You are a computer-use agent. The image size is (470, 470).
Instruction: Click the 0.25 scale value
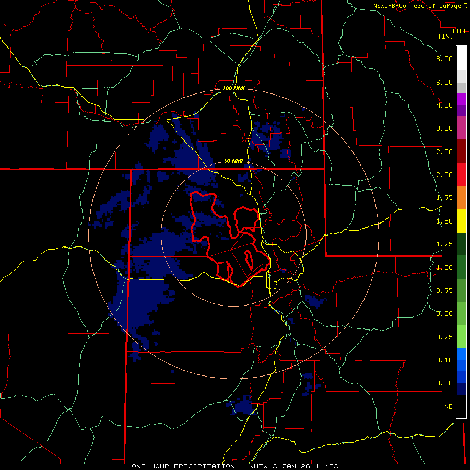444,337
